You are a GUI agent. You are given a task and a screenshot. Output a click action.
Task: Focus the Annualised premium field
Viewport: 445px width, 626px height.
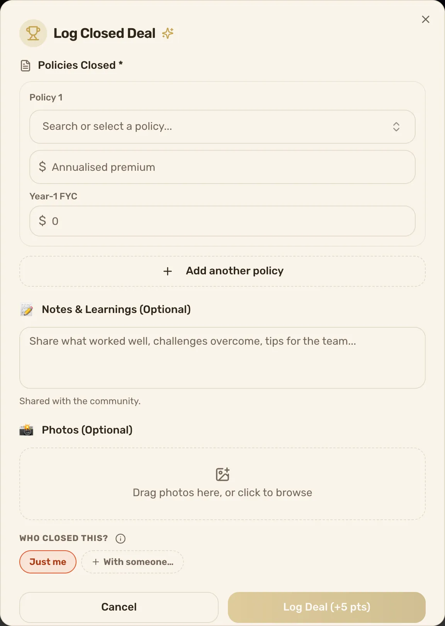pos(222,167)
